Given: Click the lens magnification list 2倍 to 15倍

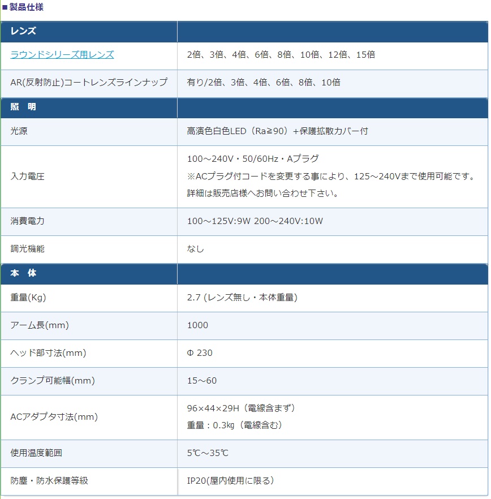Looking at the screenshot, I should point(281,55).
